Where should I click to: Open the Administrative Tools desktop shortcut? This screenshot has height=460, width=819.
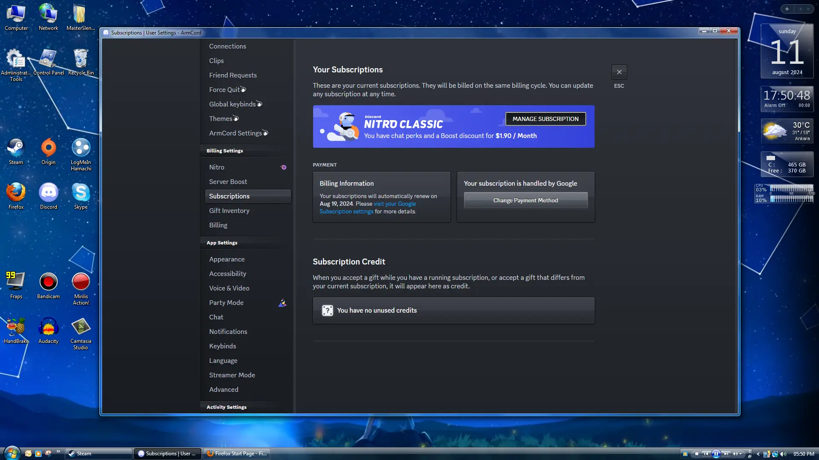[16, 65]
